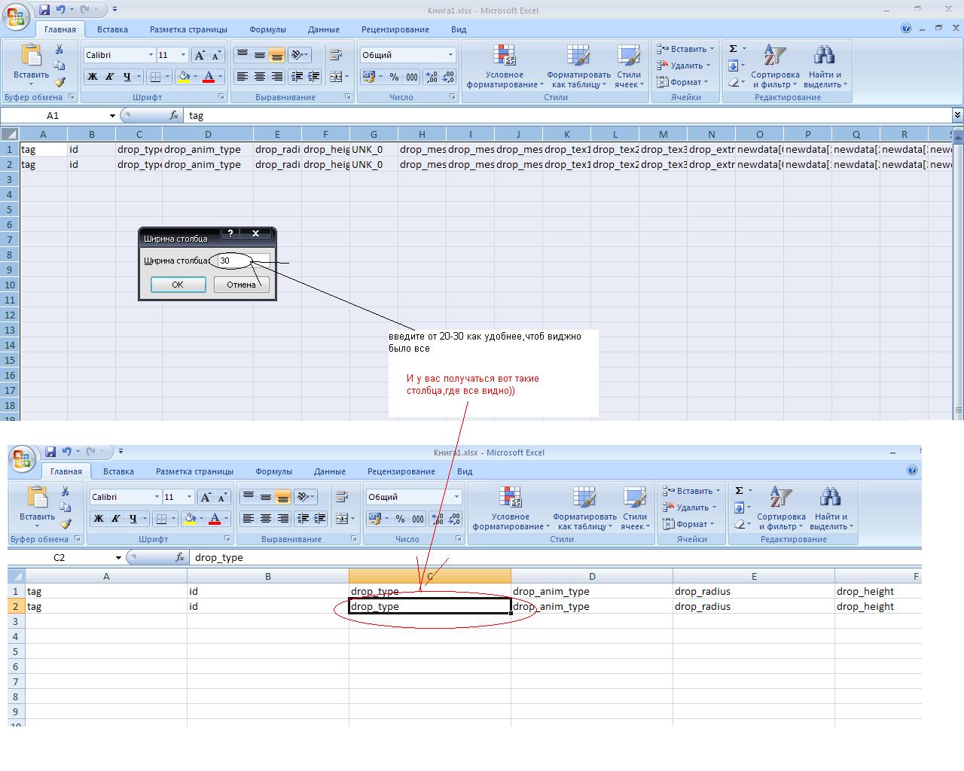Toggle bold (Ж) in the upper window

[x=93, y=77]
